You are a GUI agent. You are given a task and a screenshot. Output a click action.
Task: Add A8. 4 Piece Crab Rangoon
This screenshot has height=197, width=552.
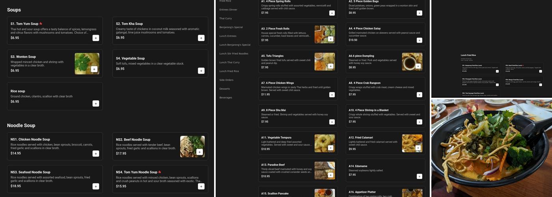(420, 95)
